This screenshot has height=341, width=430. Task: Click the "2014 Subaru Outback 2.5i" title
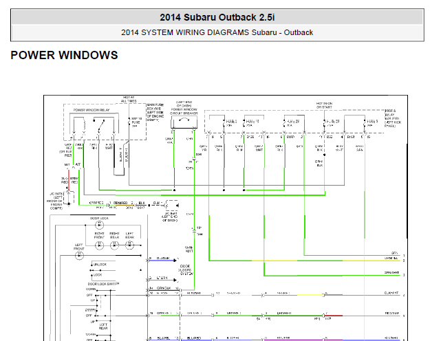point(217,17)
